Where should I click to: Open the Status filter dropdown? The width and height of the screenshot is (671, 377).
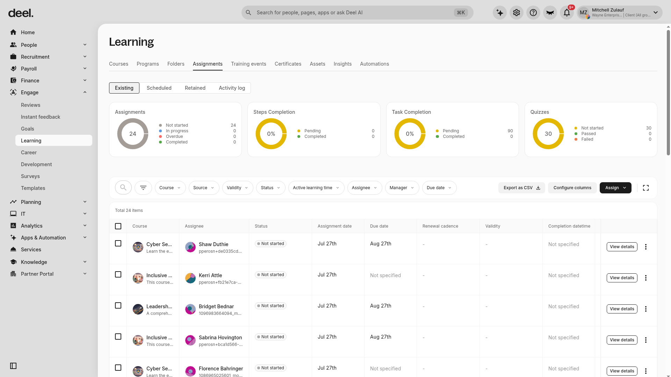click(x=271, y=188)
